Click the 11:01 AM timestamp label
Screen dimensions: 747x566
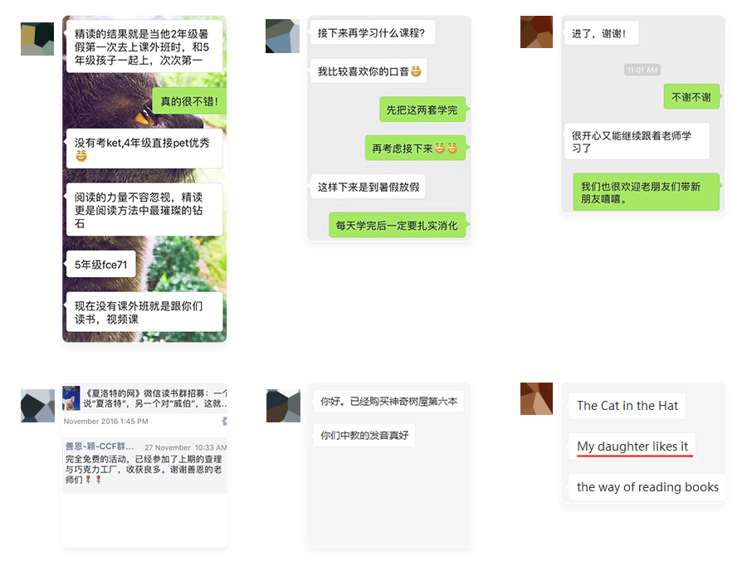(642, 70)
